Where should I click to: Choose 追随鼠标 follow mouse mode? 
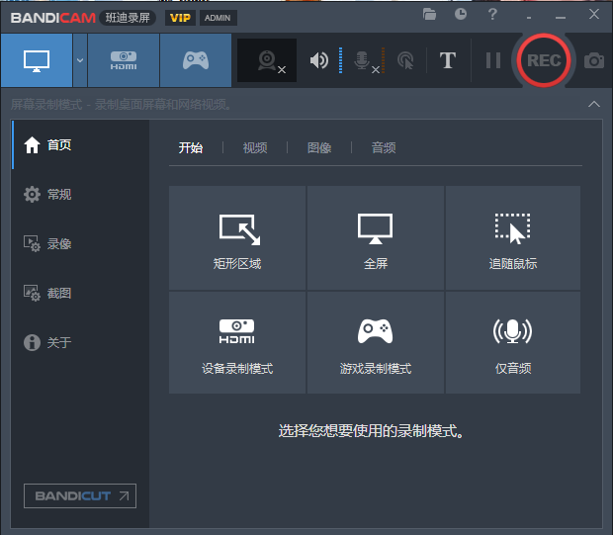[513, 237]
